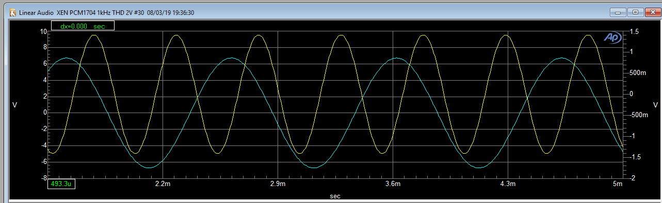Viewport: 662px width, 203px height.
Task: Minimize the Linear Audio graph window
Action: tap(618, 12)
